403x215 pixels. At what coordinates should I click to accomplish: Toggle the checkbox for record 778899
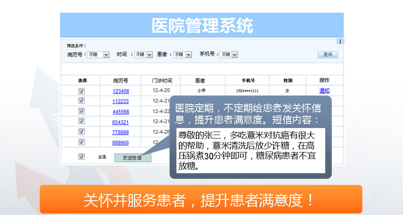pyautogui.click(x=81, y=132)
